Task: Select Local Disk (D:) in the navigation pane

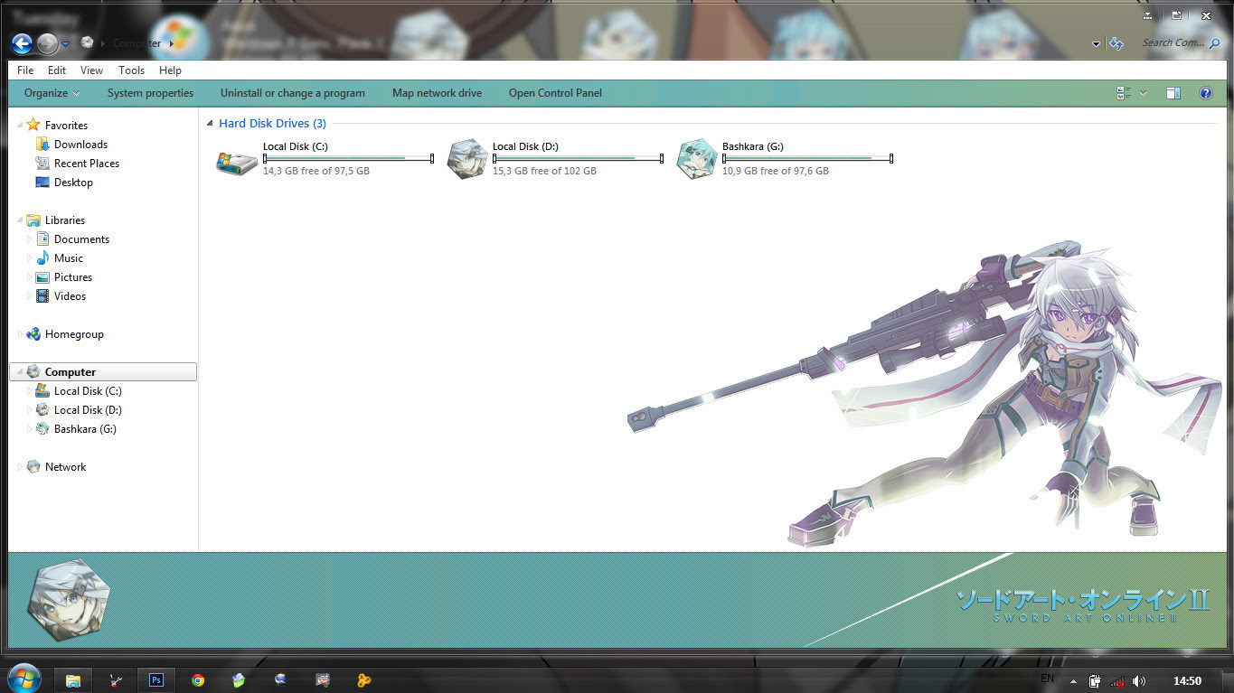Action: pyautogui.click(x=78, y=410)
